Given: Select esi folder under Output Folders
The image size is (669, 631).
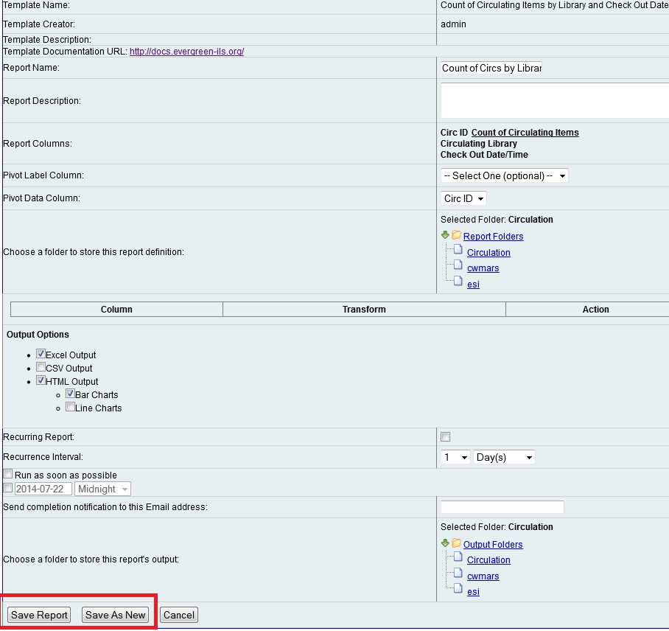Looking at the screenshot, I should 473,592.
